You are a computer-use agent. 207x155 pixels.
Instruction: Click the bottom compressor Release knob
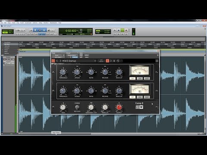pyautogui.click(x=105, y=91)
